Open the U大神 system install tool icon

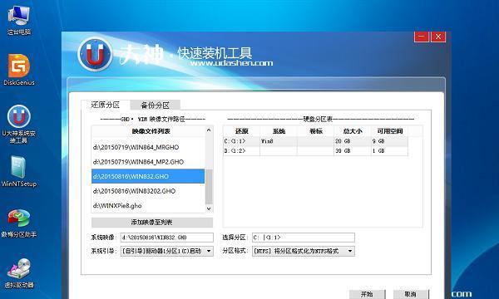[x=19, y=124]
